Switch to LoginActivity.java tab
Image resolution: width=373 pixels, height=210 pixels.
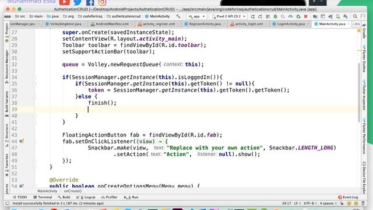coord(291,24)
